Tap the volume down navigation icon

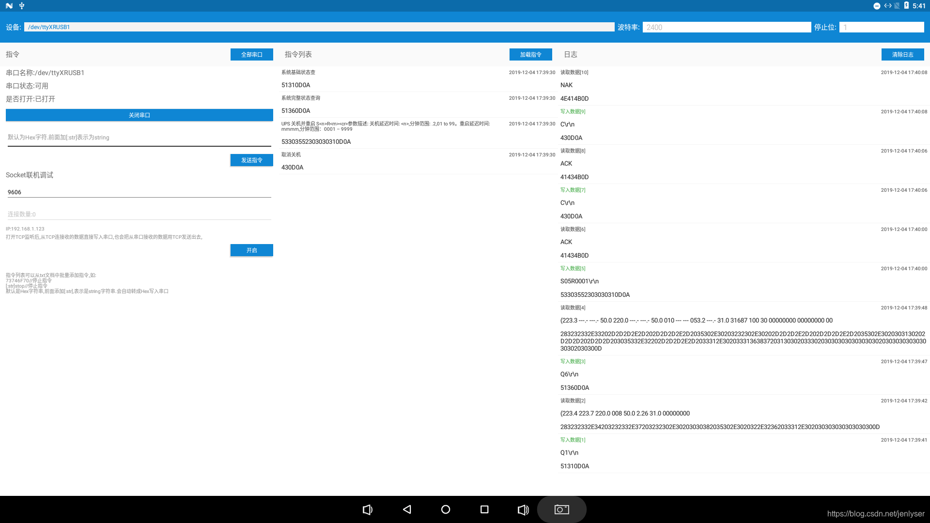[x=368, y=509]
